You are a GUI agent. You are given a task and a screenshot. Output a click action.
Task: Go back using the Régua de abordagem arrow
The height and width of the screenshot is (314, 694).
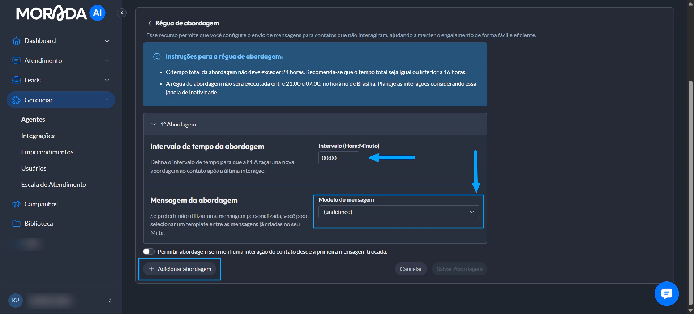150,23
